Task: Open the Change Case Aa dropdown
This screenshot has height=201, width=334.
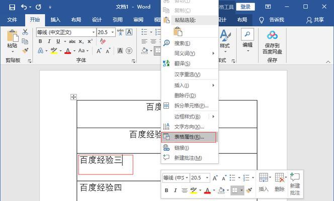Action: [x=83, y=51]
